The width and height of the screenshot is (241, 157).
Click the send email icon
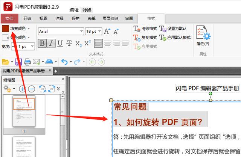37,62
